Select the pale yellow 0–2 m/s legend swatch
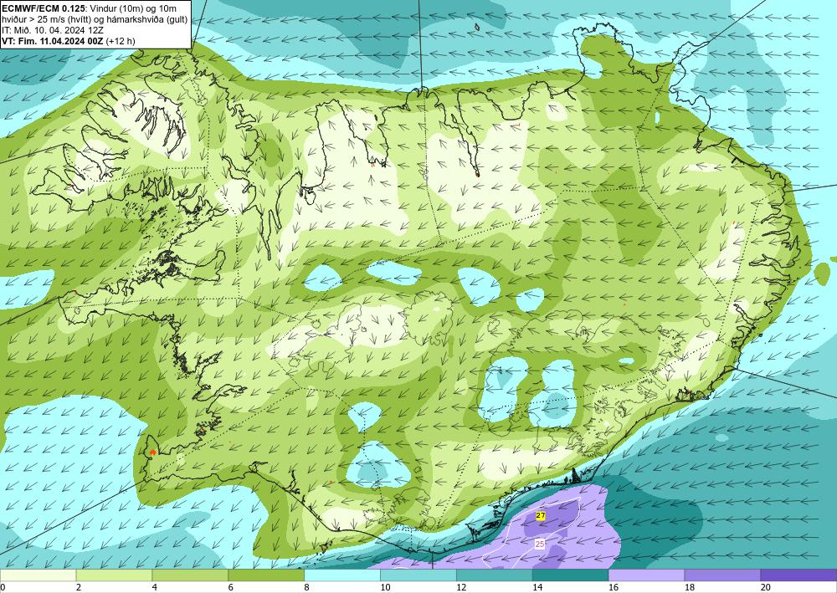Screen dimensions: 837x593 coord(39,575)
